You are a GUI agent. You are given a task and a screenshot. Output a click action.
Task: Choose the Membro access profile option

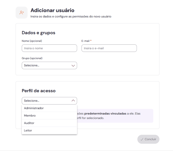(30, 116)
